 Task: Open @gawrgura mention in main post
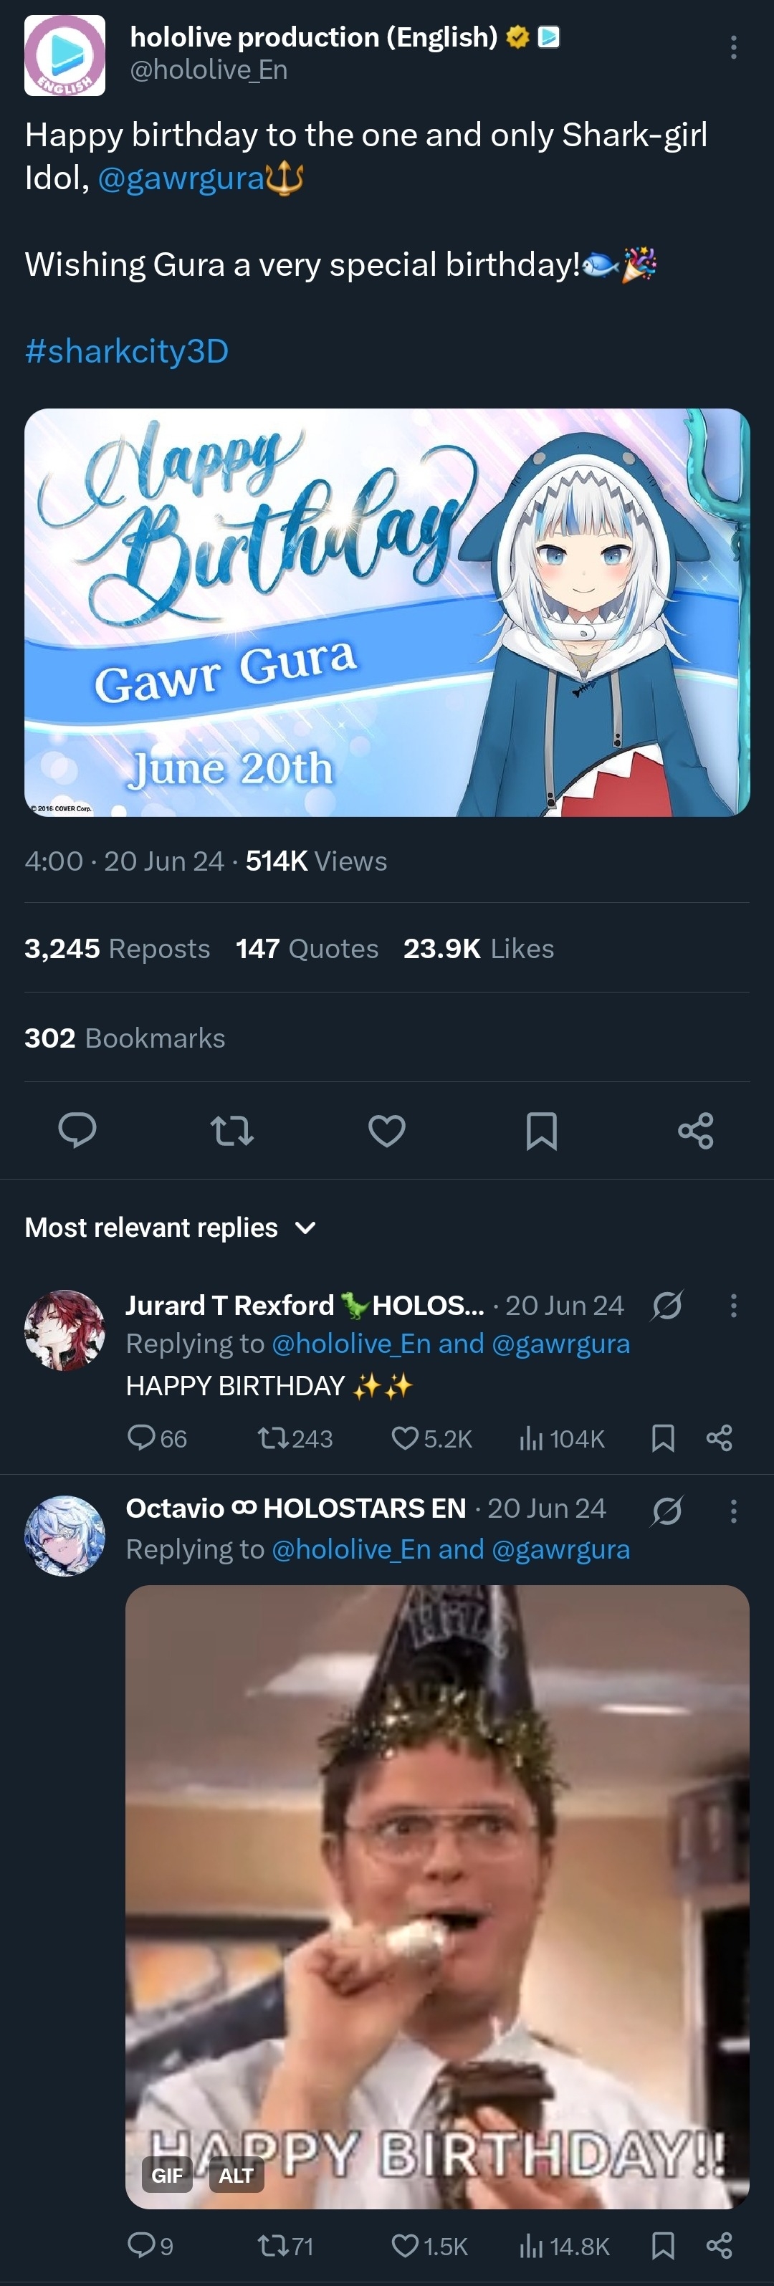click(181, 178)
